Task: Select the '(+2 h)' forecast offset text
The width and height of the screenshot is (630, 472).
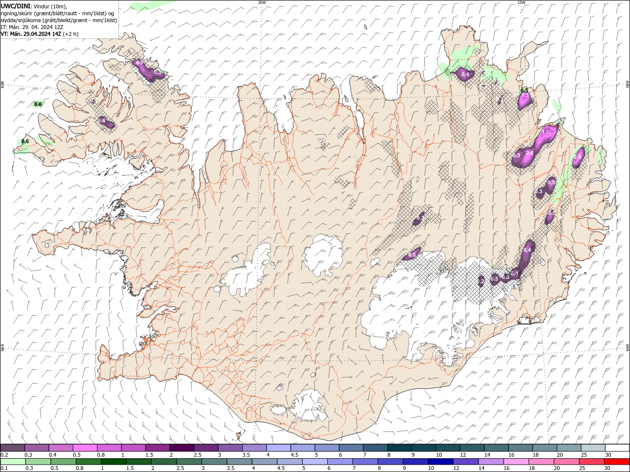Action: pyautogui.click(x=70, y=34)
